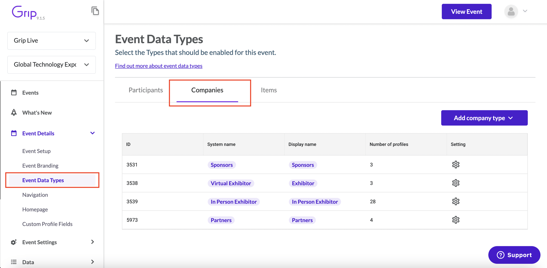Collapse the Event Details section
The image size is (547, 268).
(x=92, y=133)
